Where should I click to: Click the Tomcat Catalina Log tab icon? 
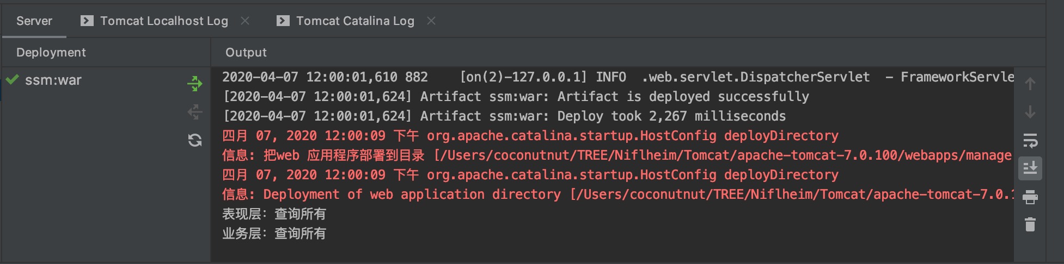click(283, 21)
